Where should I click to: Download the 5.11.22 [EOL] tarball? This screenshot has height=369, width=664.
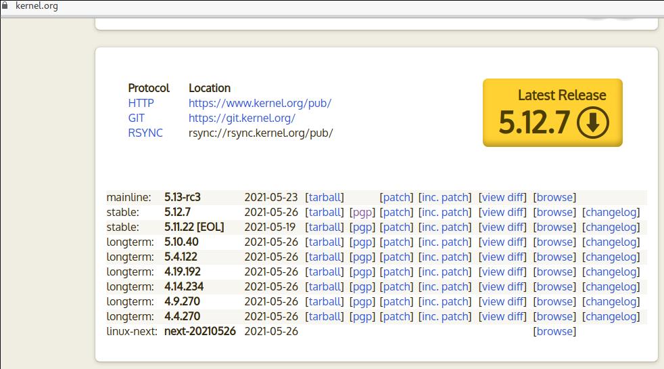pos(325,227)
